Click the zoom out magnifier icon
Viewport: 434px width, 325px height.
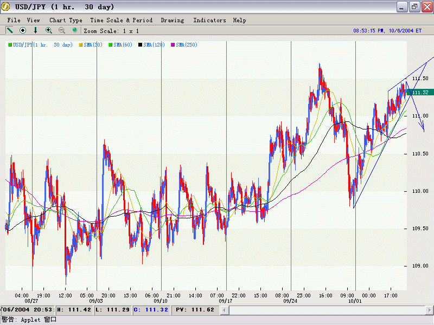(62, 31)
